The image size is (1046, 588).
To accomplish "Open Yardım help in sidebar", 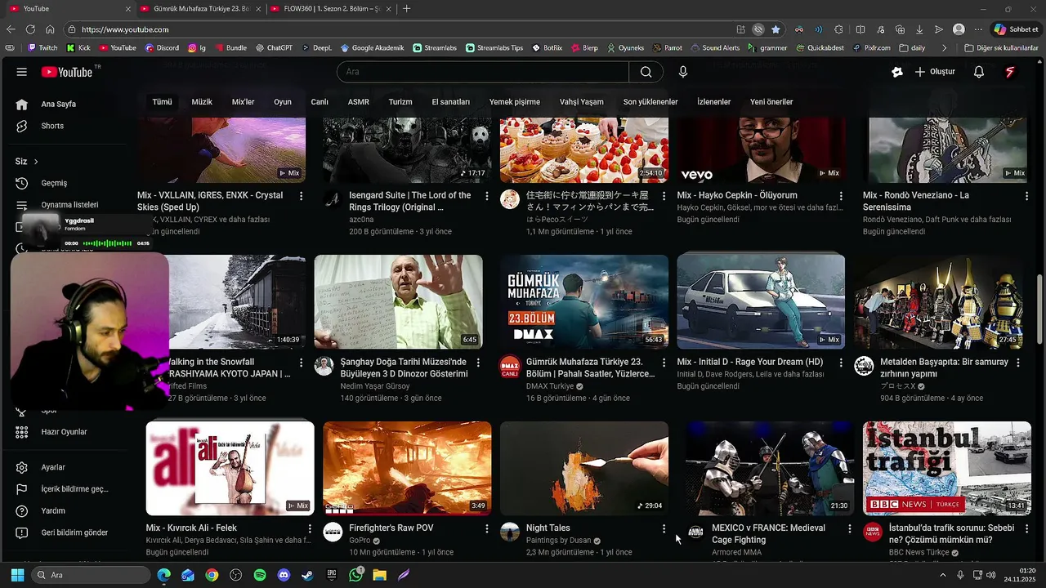I will [x=52, y=510].
